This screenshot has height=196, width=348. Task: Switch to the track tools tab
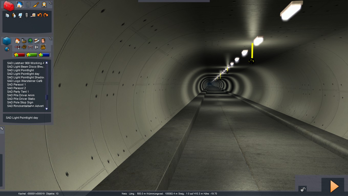(28, 5)
